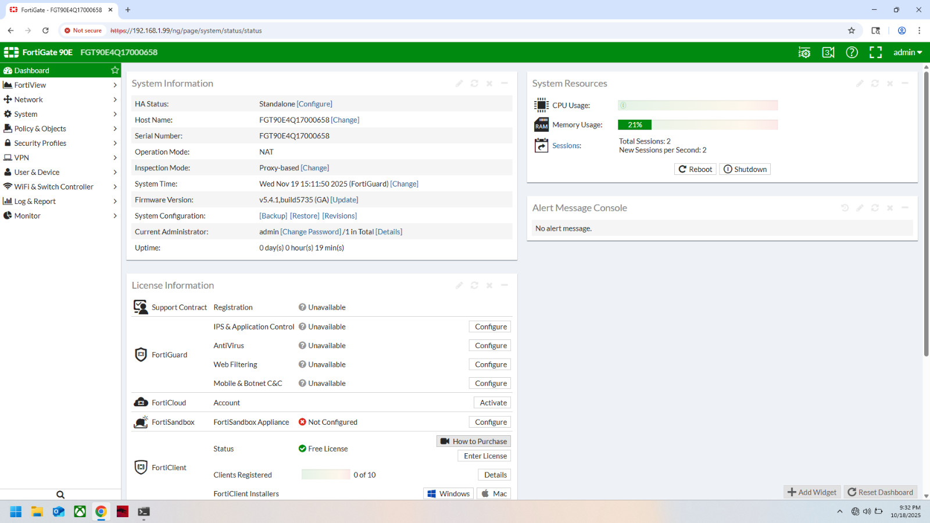Close the License Information widget
Viewport: 930px width, 523px height.
[x=489, y=285]
